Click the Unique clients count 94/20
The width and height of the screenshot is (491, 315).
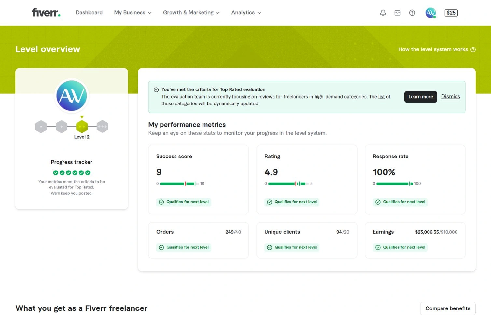[x=343, y=232]
